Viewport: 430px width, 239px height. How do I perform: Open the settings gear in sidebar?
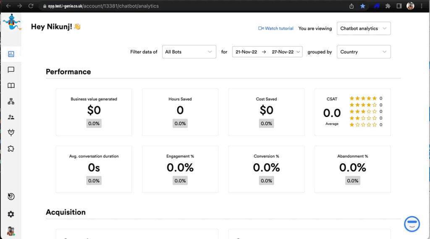coord(11,214)
